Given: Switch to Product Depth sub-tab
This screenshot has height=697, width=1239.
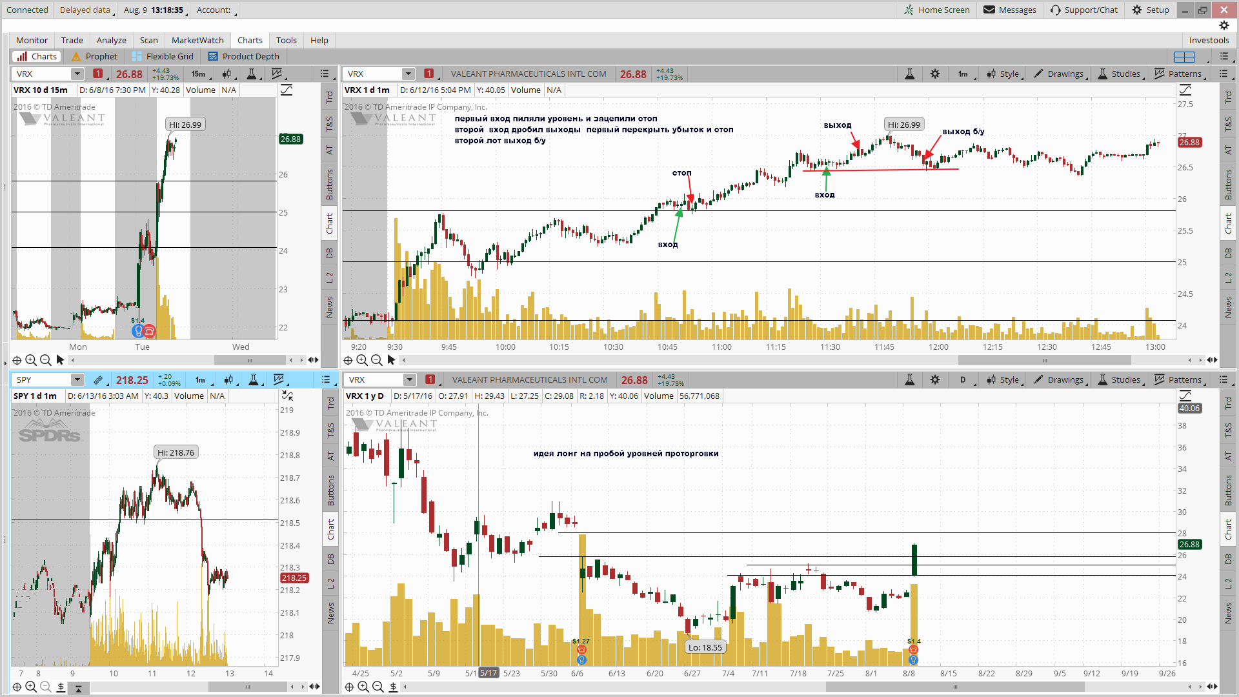Looking at the screenshot, I should pos(244,56).
